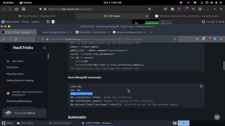
Task: Select Parrot Terminal taskbar item
Action: 60,123
